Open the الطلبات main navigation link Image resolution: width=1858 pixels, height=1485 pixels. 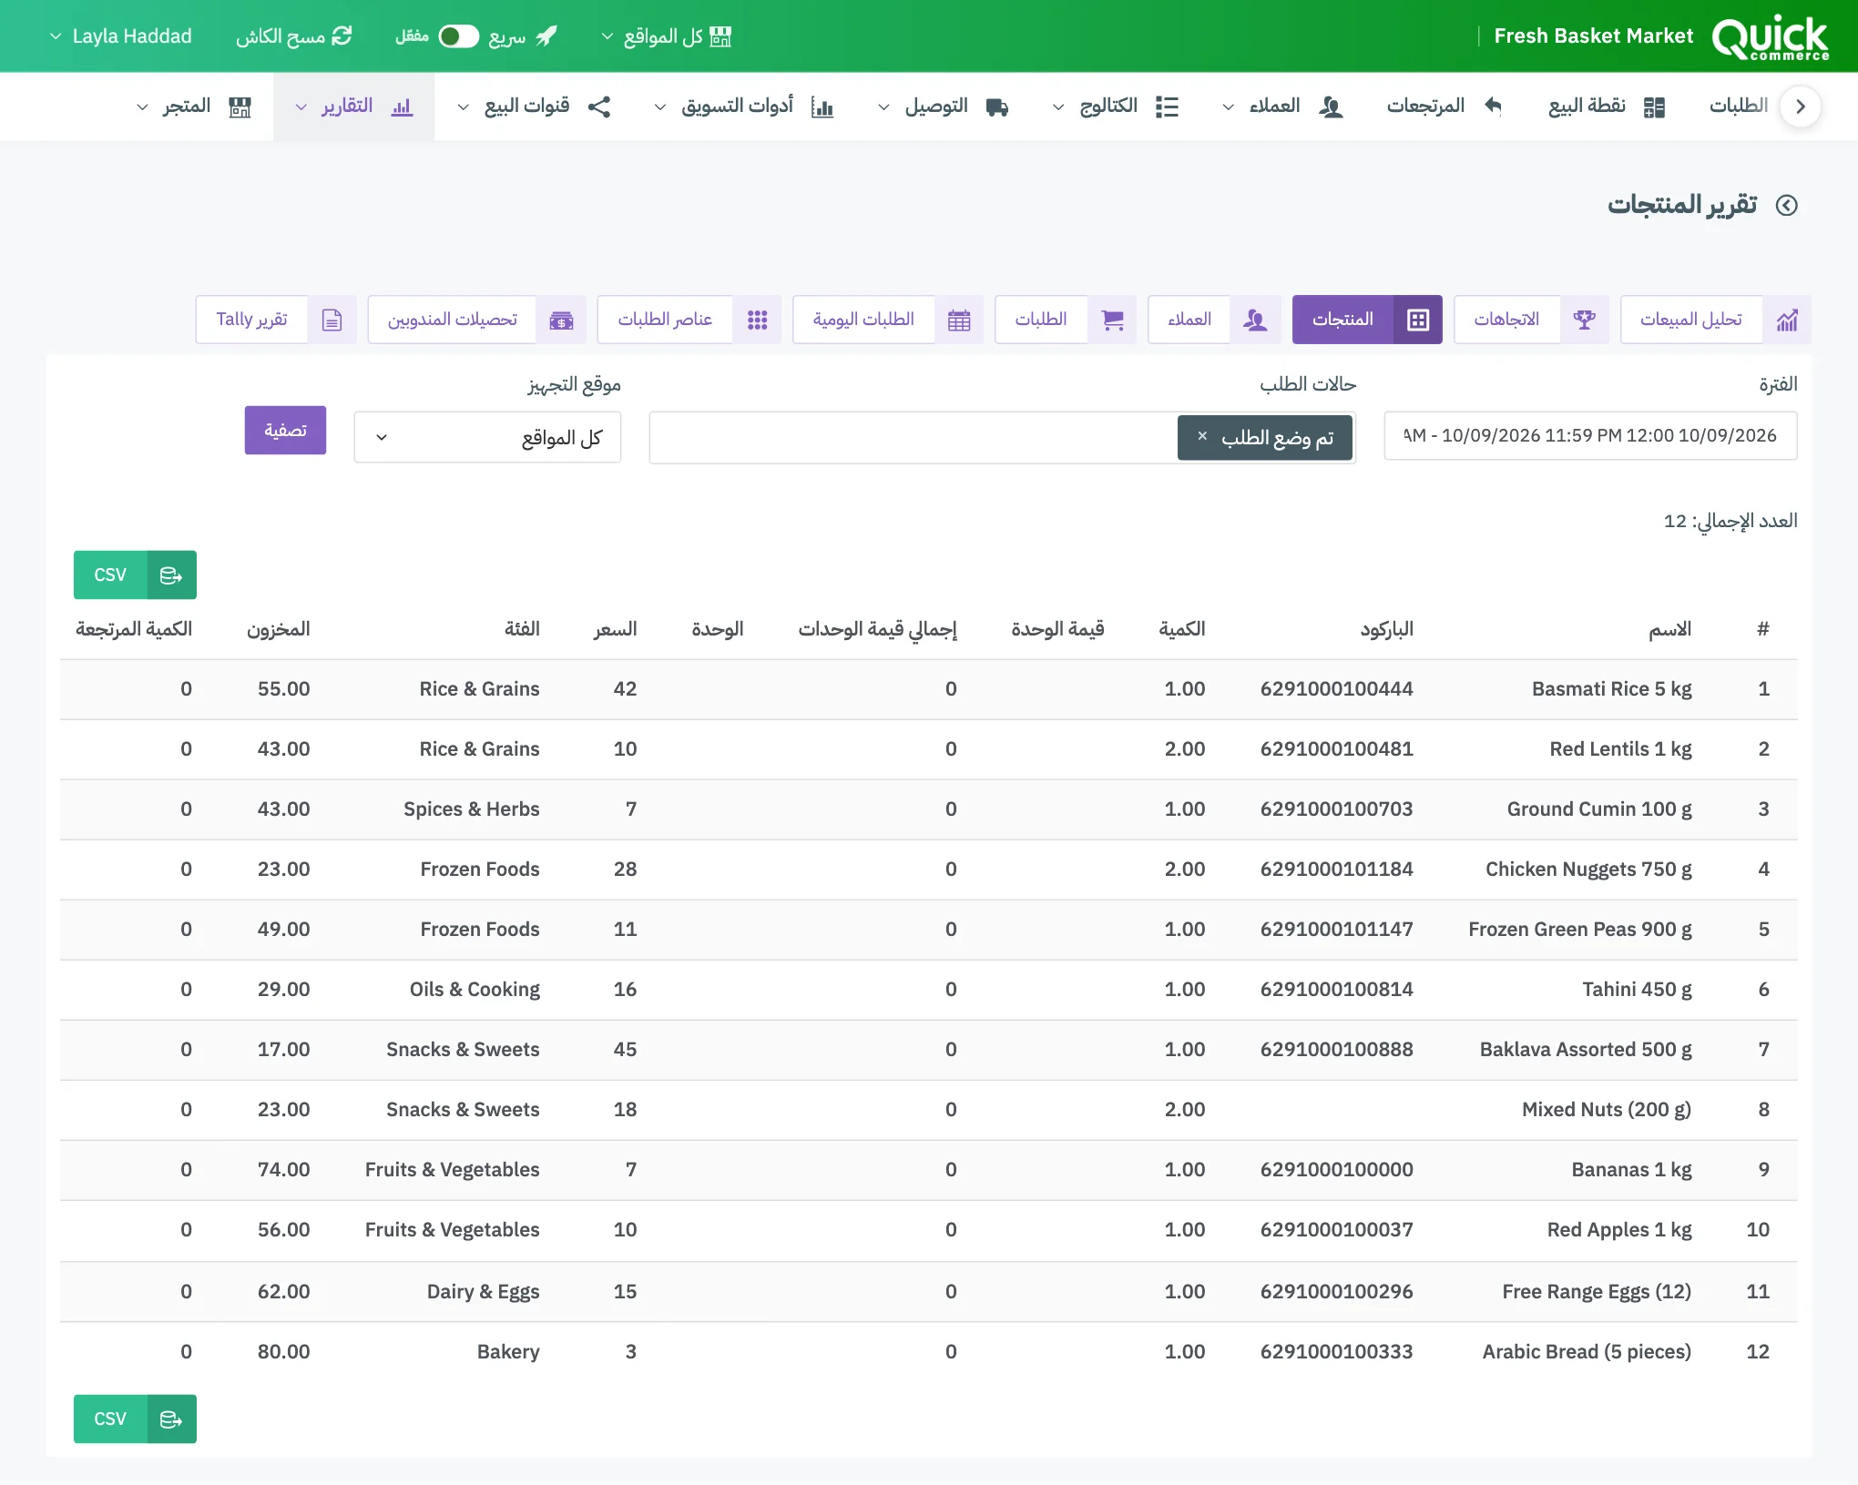1738,107
